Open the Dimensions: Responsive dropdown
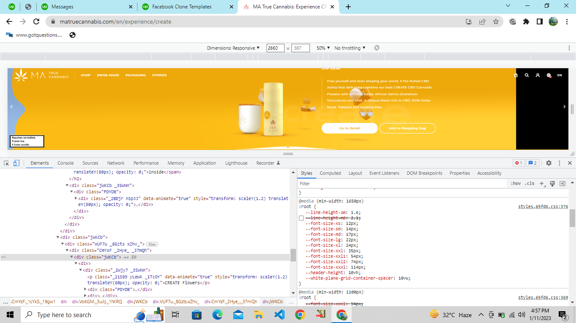The image size is (576, 323). [233, 48]
